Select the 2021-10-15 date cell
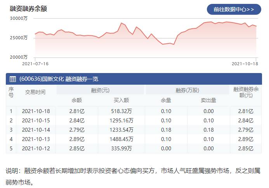 click(x=36, y=120)
